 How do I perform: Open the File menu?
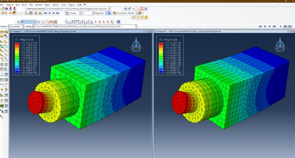(2, 4)
